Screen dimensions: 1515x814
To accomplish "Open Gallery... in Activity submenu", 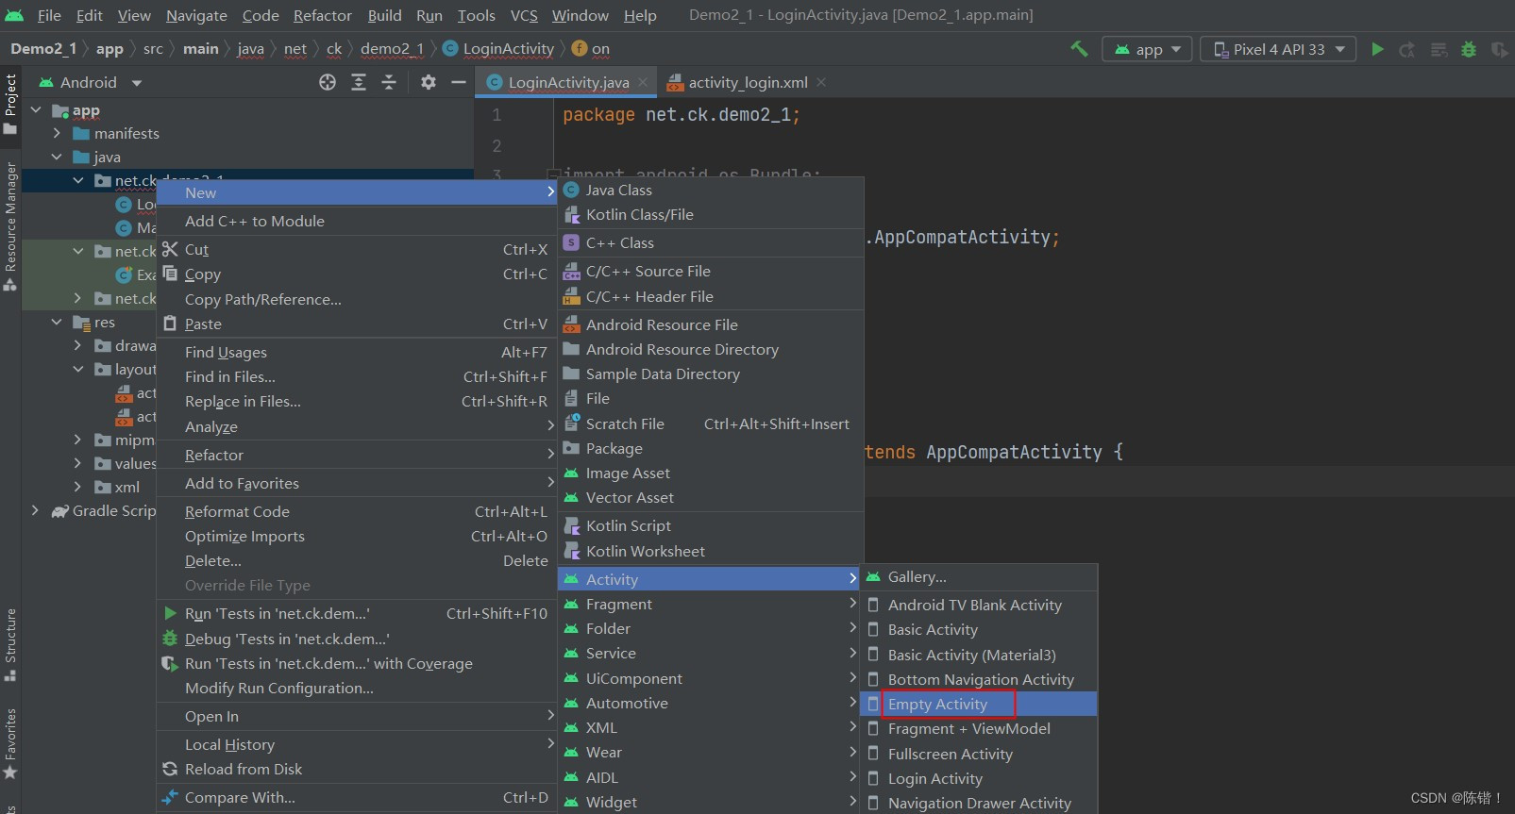I will 979,576.
